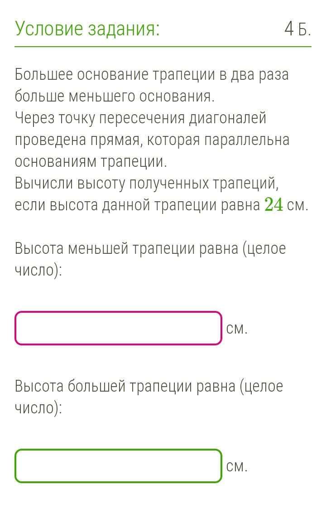Click 'число):' above the pink input field
The width and height of the screenshot is (326, 509).
[38, 271]
